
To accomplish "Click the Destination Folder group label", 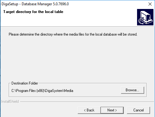I will 25,83.
